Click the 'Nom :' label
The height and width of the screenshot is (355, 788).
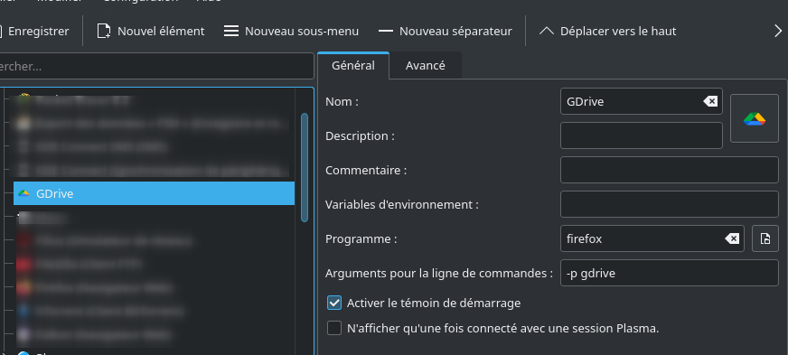click(342, 101)
